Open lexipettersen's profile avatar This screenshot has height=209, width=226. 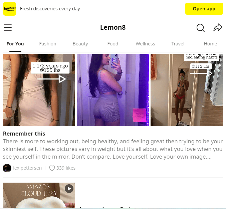pos(7,168)
